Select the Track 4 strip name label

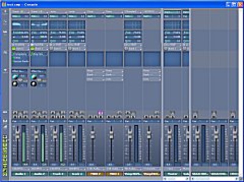pos(77,174)
